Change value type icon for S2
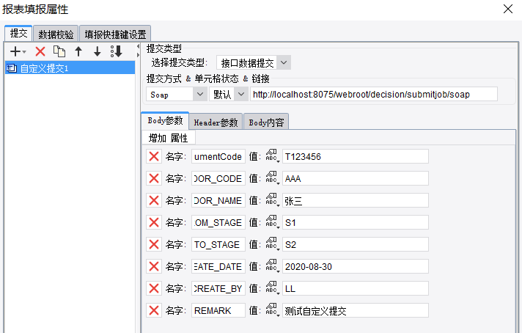 coord(272,244)
